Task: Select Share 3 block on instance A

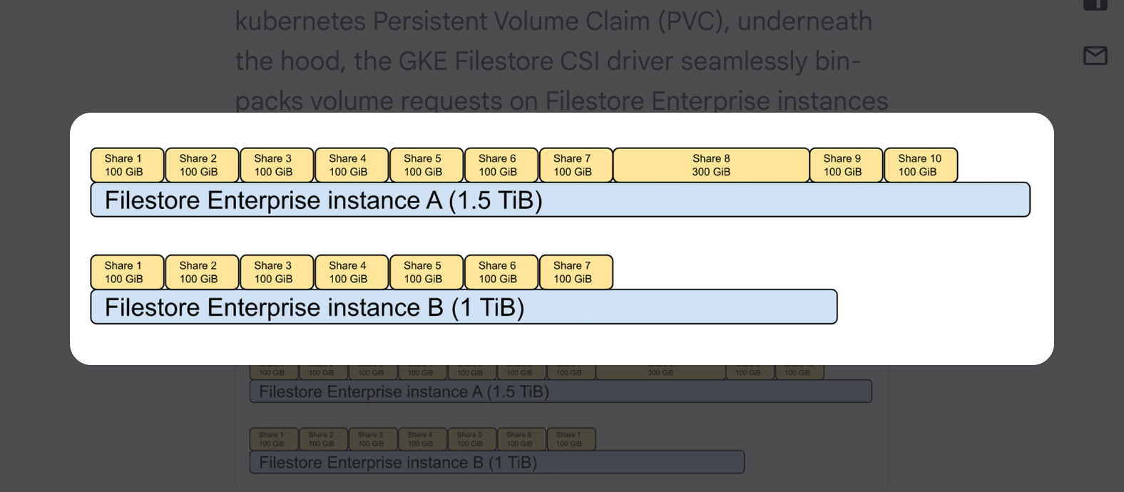Action: pos(277,165)
